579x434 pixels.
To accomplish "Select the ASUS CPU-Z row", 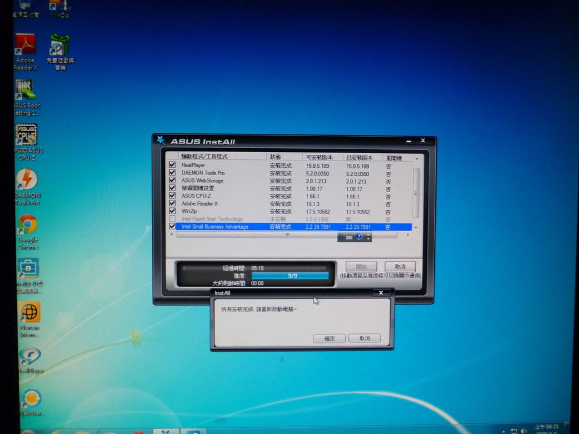I will (x=294, y=196).
